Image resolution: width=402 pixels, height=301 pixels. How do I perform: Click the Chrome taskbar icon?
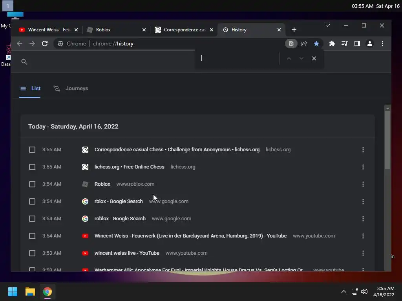click(x=48, y=292)
